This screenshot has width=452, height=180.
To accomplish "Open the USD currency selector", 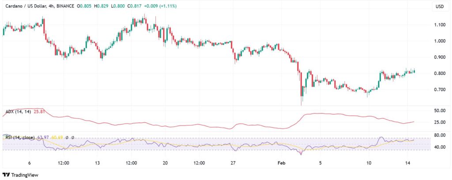I will tap(439, 7).
